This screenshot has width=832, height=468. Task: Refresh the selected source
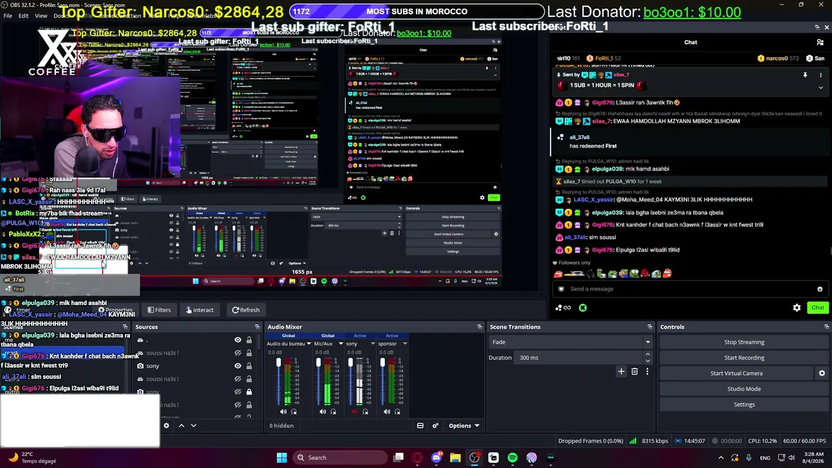coord(246,310)
